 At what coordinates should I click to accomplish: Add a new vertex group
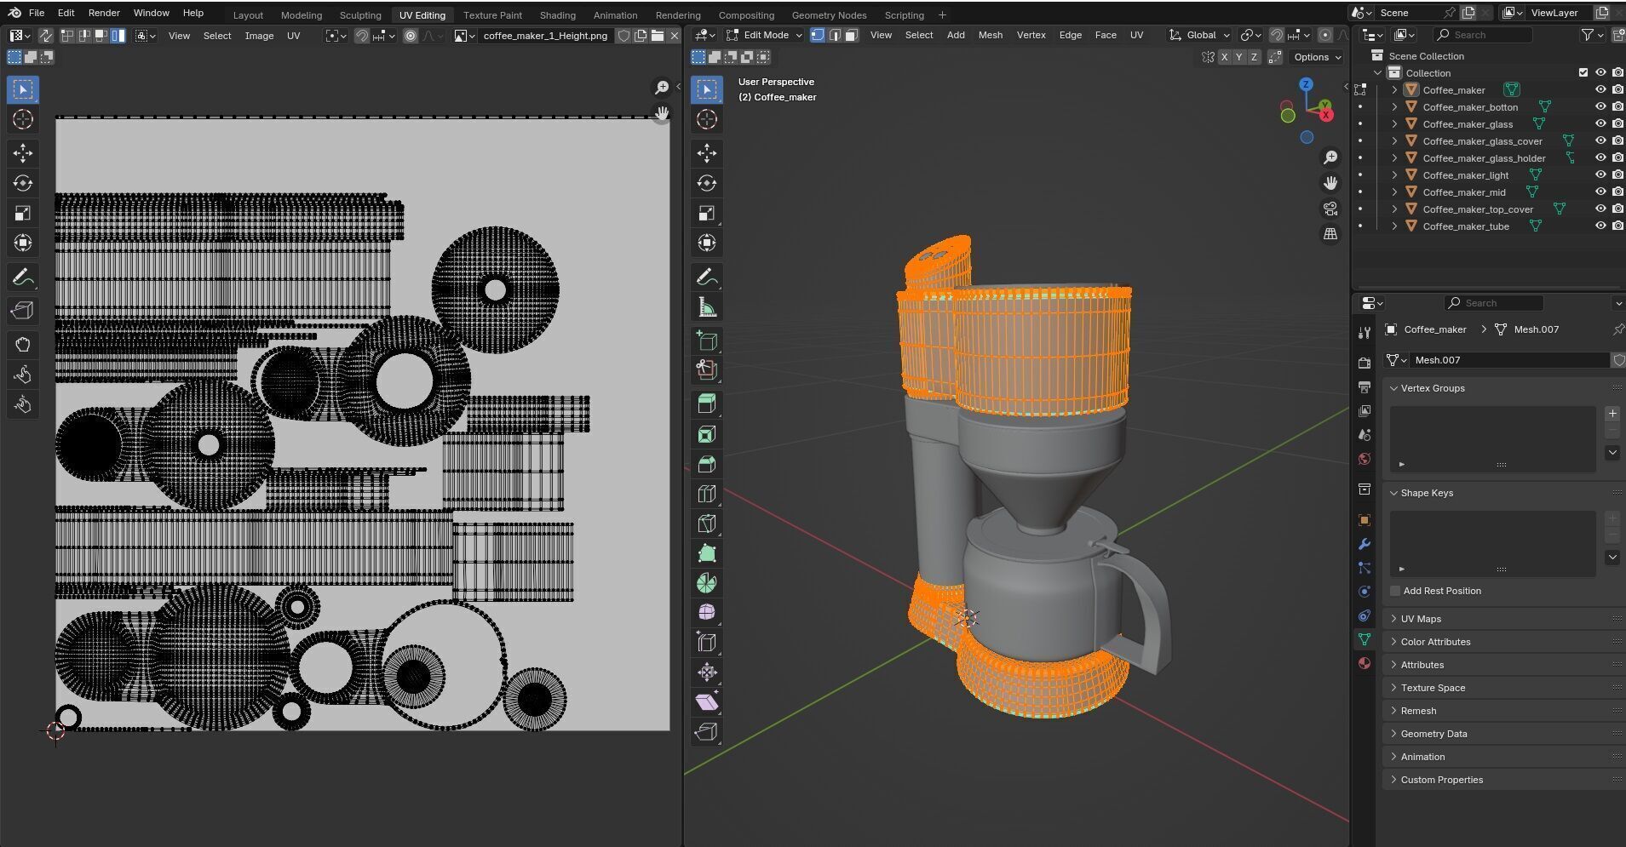[1612, 414]
